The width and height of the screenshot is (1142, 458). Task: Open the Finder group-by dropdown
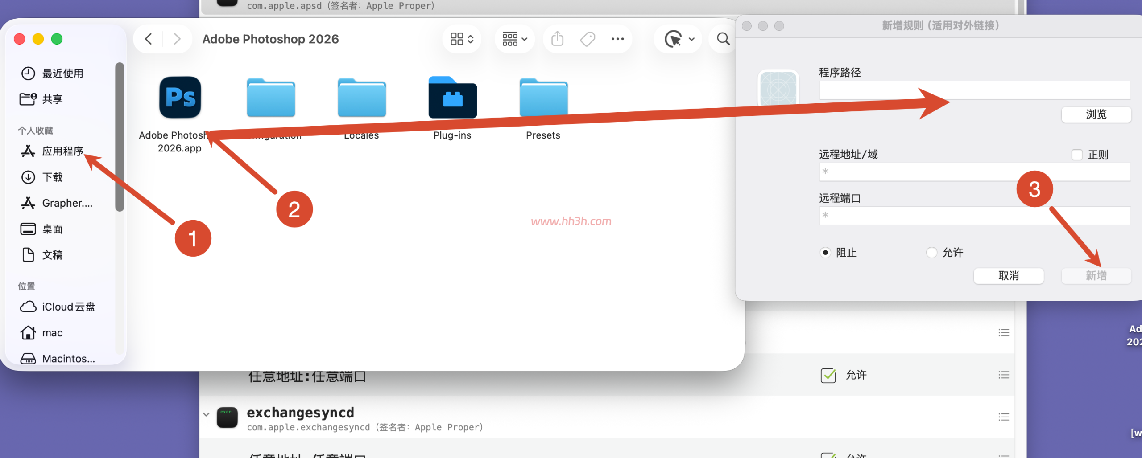tap(515, 39)
